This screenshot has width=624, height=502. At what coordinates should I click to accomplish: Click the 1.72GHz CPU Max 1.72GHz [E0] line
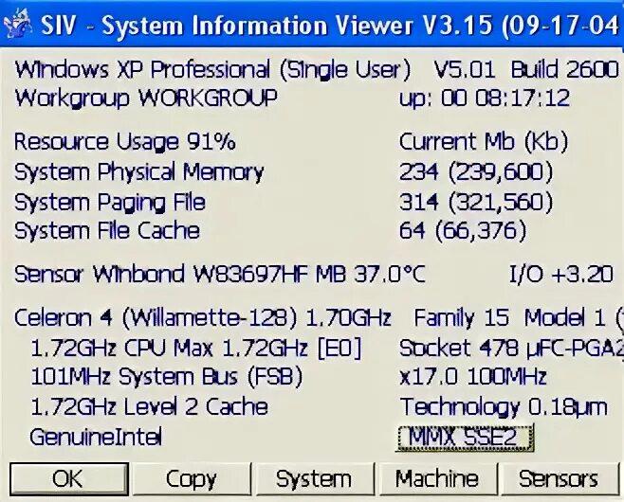click(x=195, y=349)
